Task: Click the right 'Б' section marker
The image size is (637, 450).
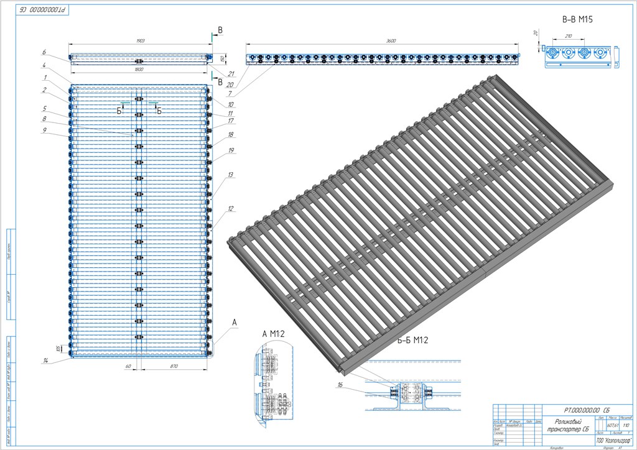Action: 159,111
